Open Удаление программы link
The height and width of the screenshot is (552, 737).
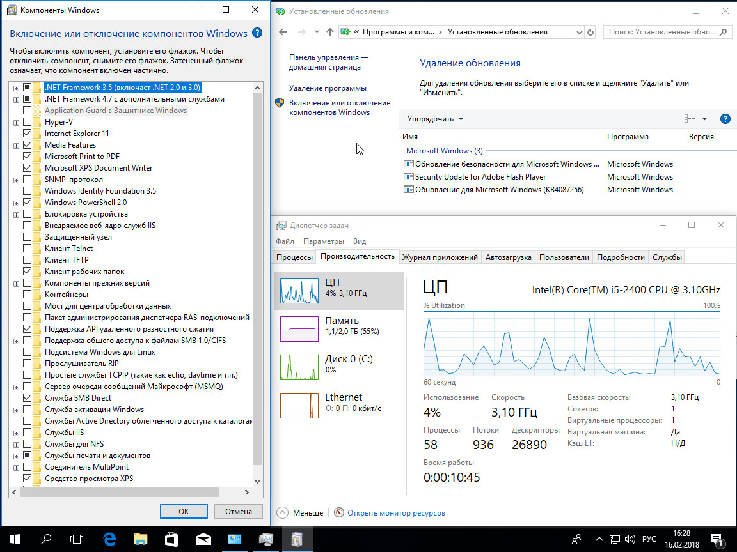[328, 88]
